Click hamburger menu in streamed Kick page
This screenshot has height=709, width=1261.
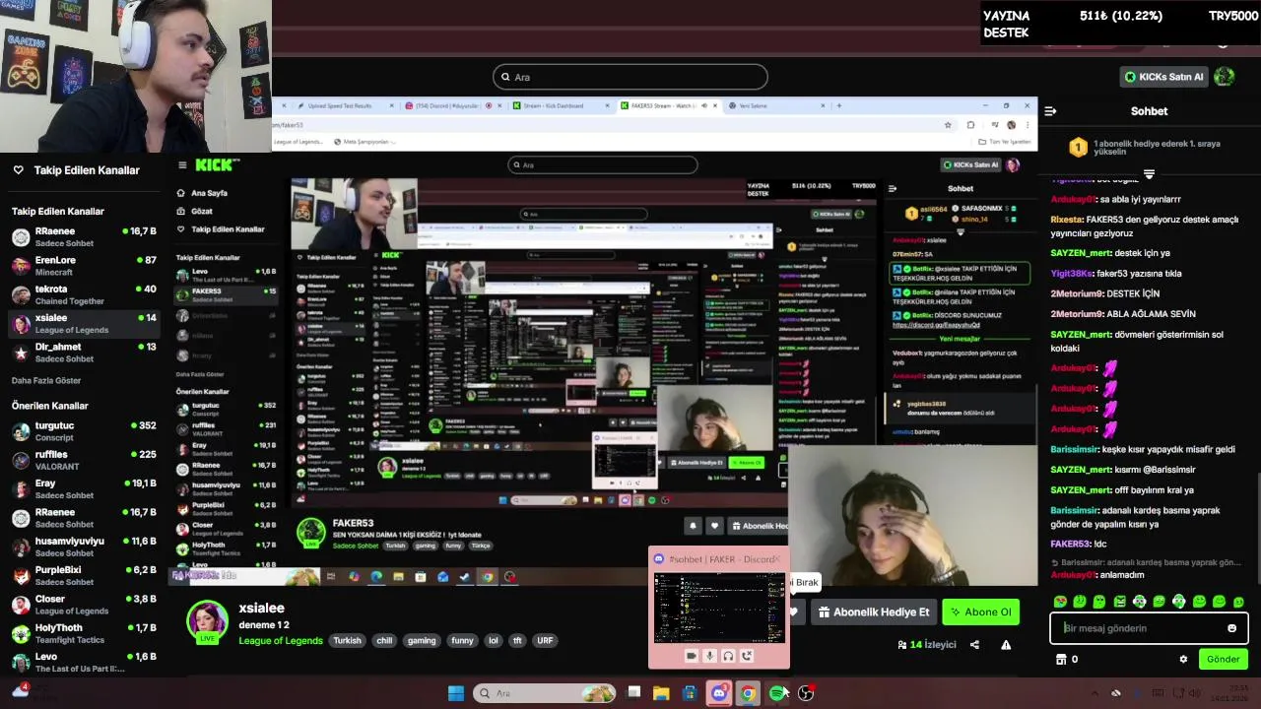click(x=182, y=165)
